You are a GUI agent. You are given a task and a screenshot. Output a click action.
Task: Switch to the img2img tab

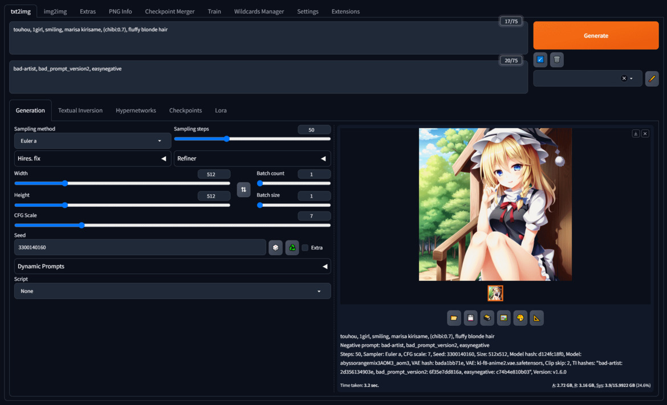coord(55,11)
